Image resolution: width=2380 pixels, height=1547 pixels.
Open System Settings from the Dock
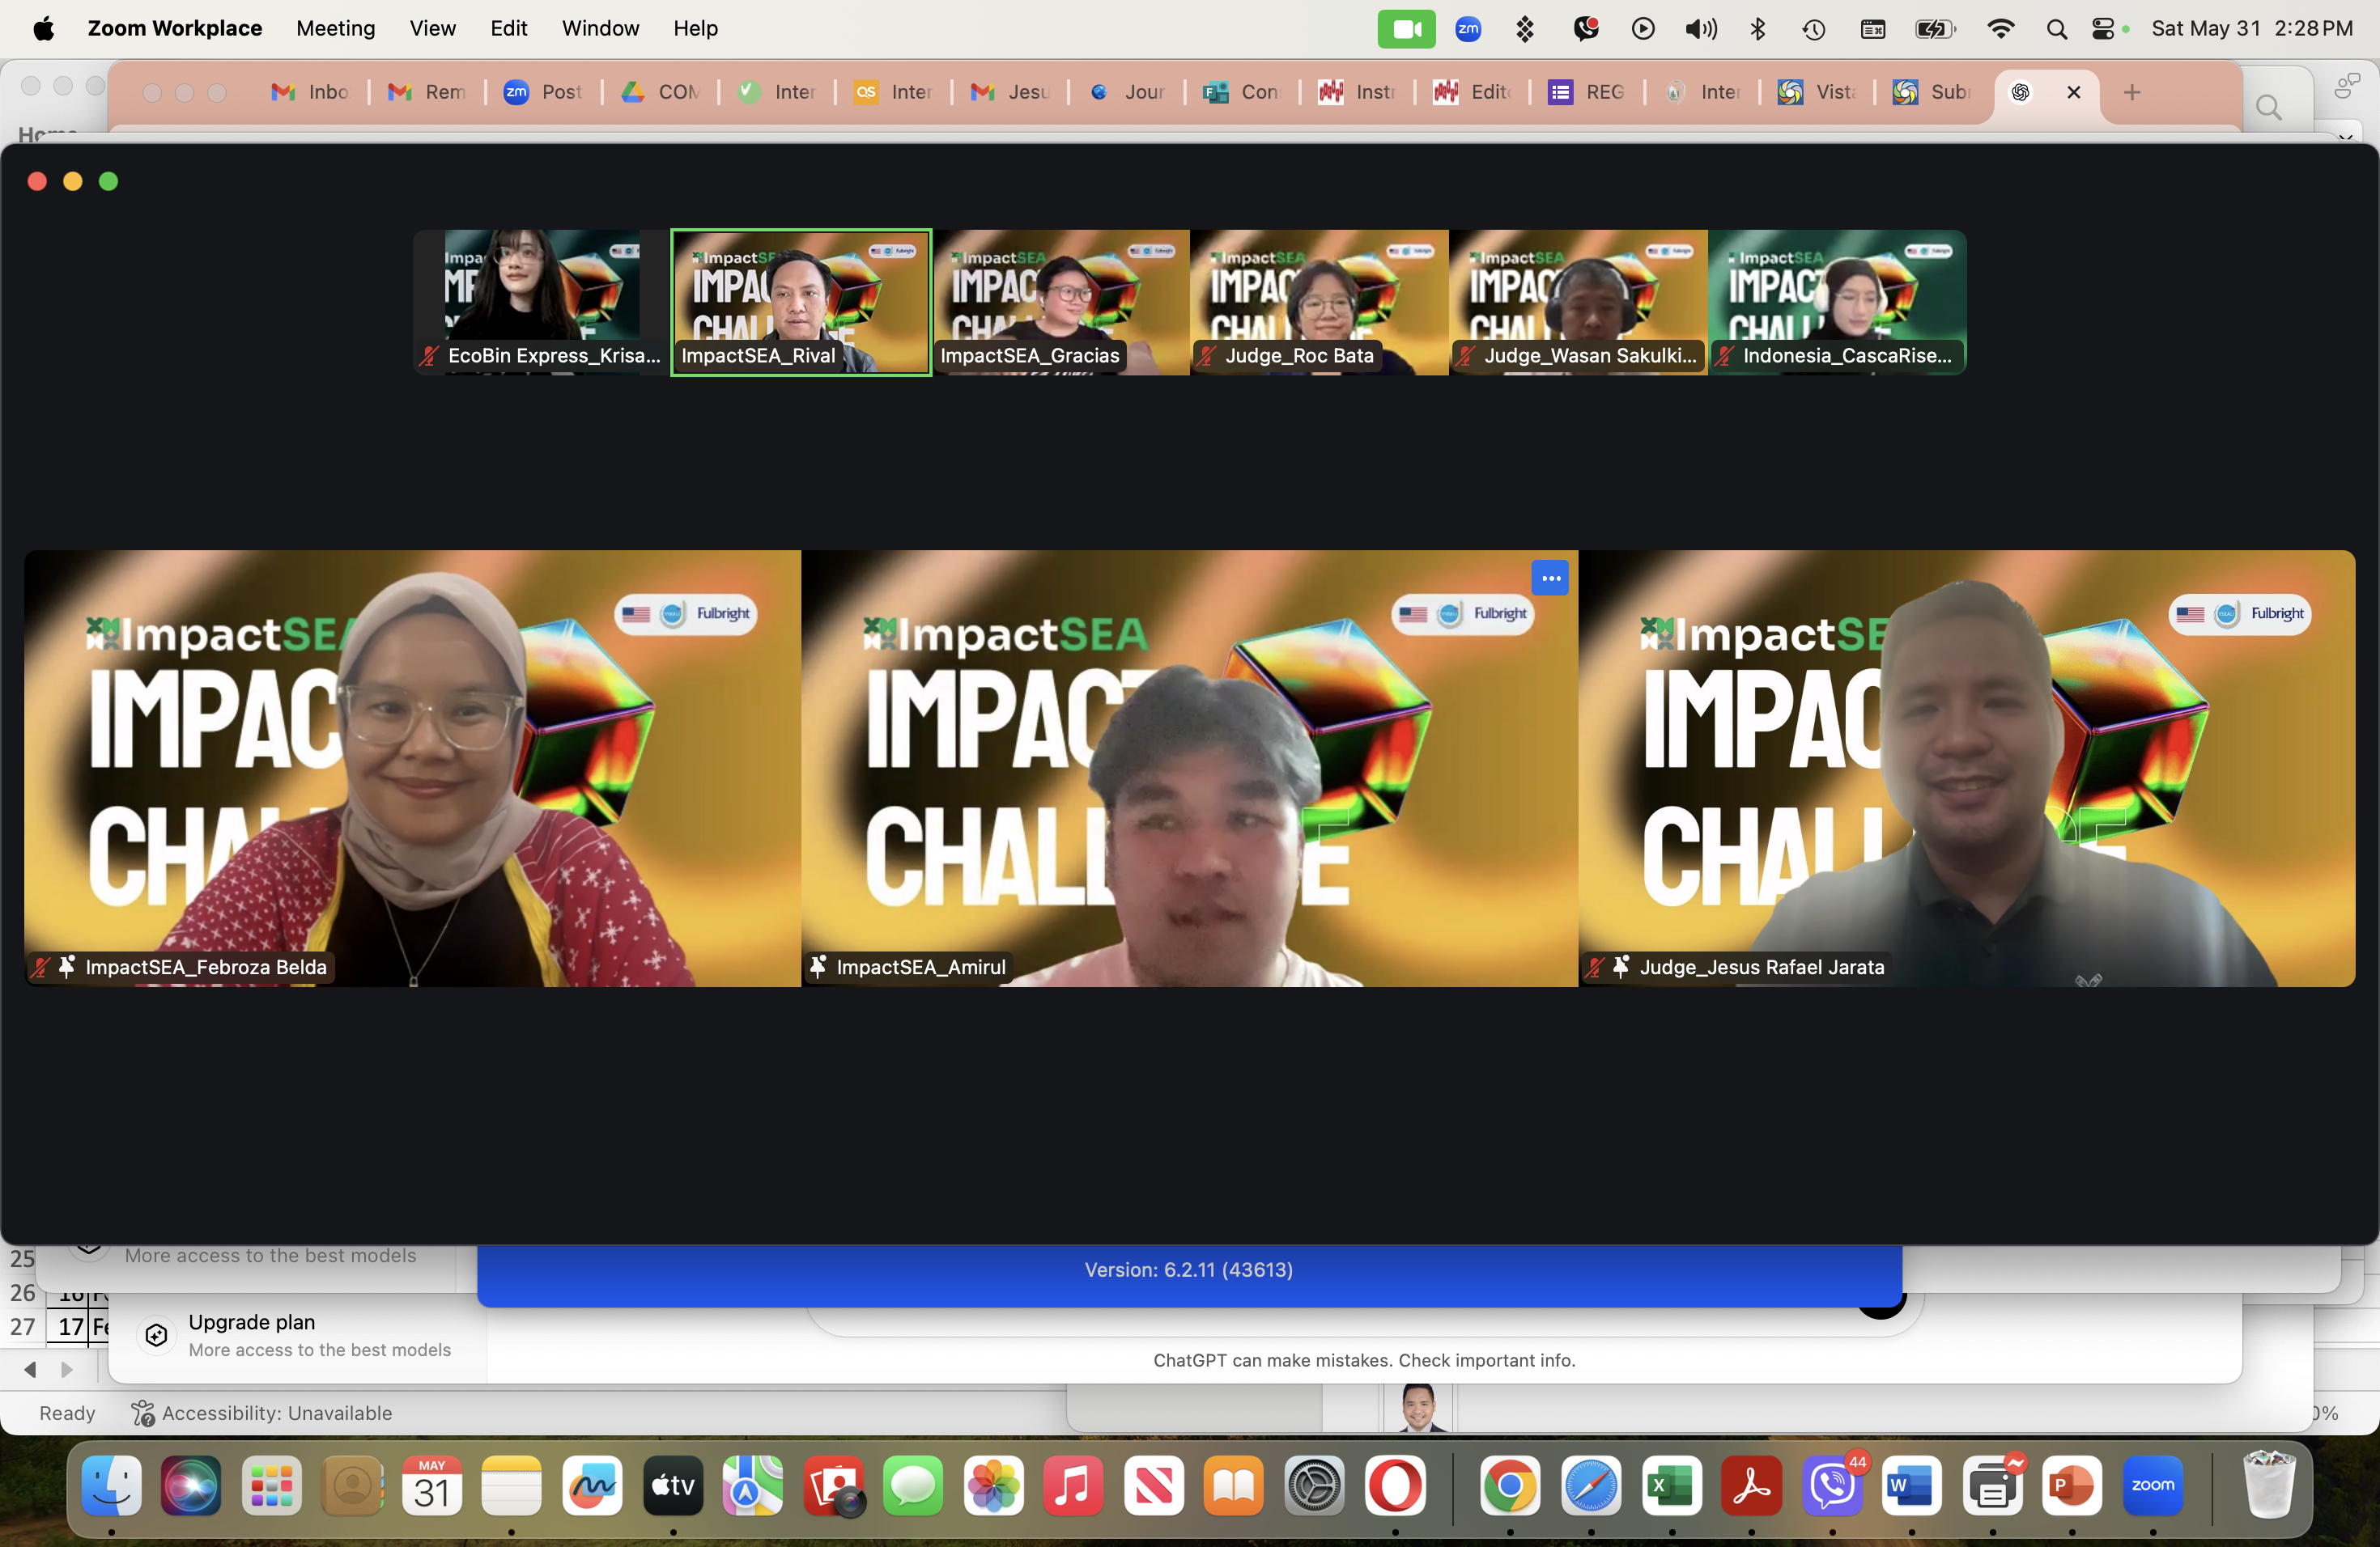point(1314,1486)
